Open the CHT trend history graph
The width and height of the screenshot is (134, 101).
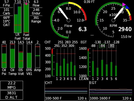(66, 91)
